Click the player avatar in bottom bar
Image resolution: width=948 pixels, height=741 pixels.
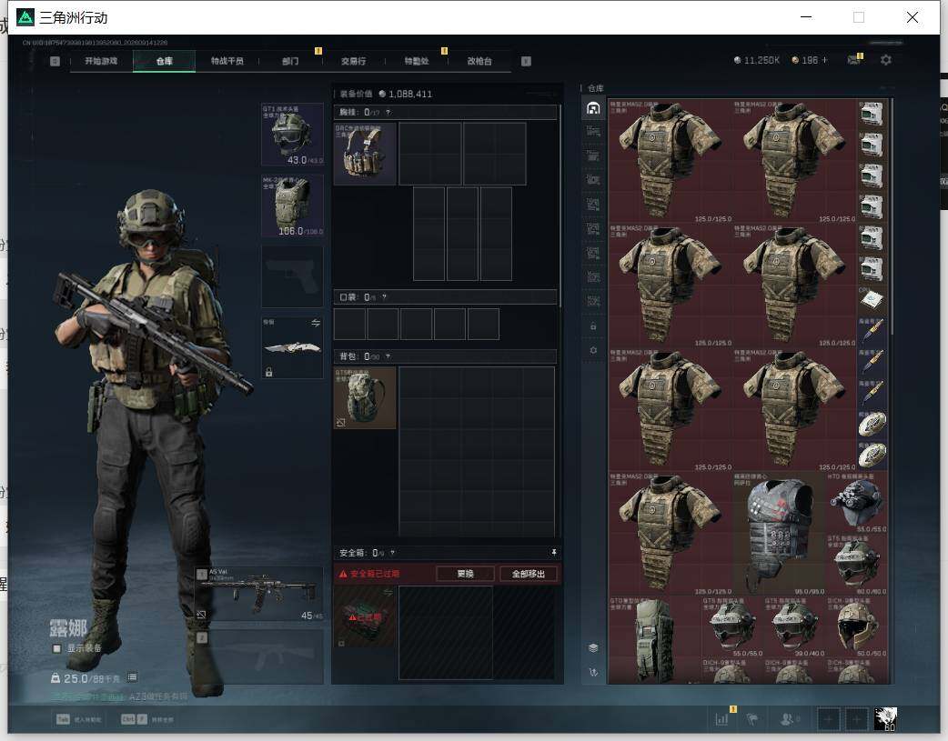point(886,718)
